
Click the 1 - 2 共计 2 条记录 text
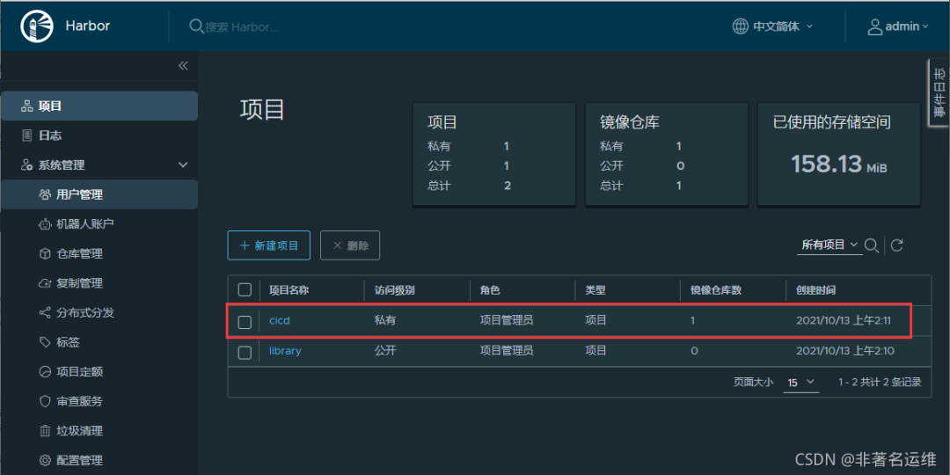(x=880, y=383)
